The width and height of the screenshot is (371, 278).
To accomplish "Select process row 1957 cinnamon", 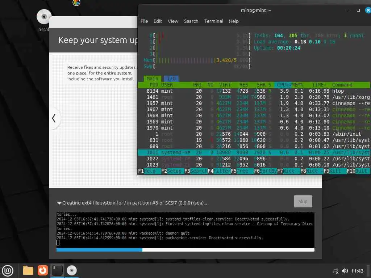I will click(254, 103).
